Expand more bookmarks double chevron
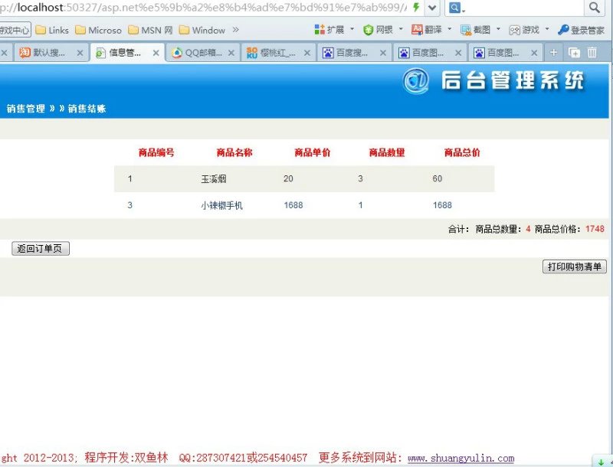The image size is (613, 467). (235, 30)
